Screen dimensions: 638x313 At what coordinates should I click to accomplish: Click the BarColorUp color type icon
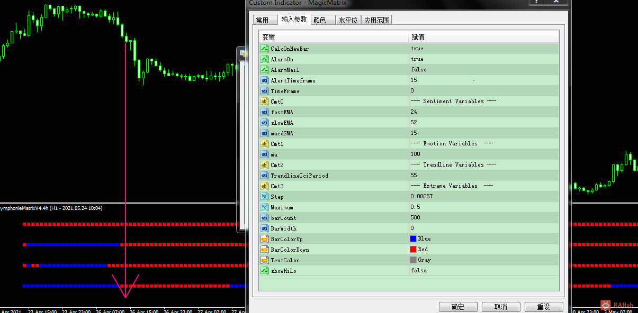[264, 239]
